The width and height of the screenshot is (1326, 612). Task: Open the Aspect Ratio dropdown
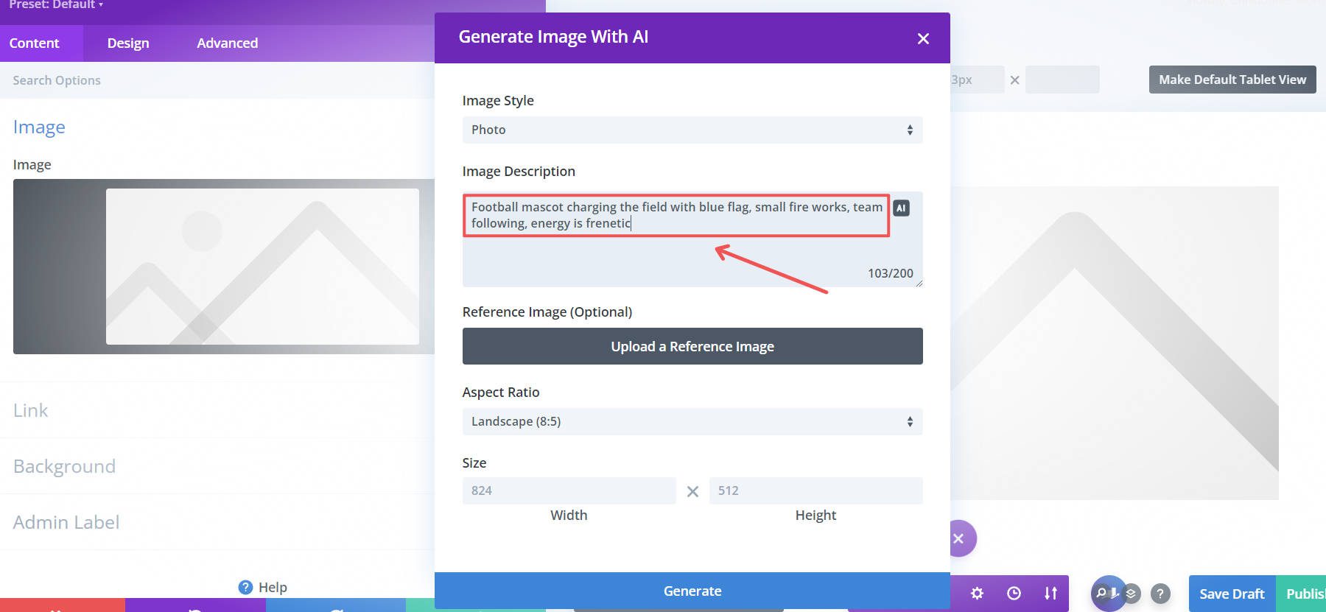click(x=692, y=421)
